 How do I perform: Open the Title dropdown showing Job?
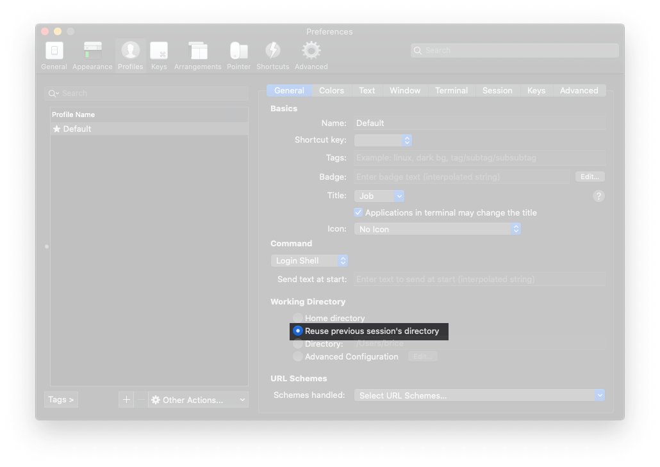[379, 196]
